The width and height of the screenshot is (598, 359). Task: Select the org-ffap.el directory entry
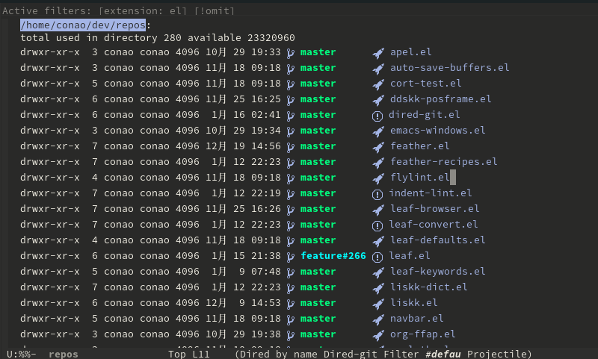[422, 334]
